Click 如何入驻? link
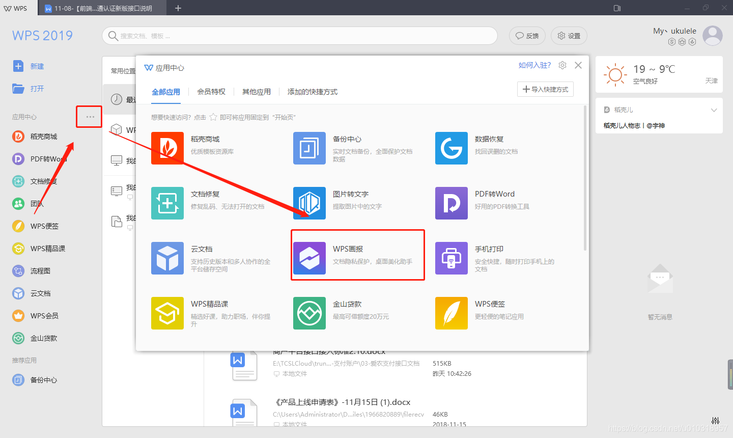 click(534, 65)
